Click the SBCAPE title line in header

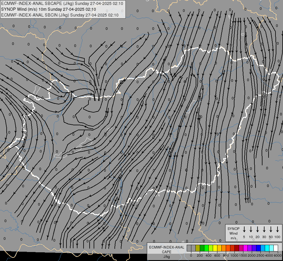62,3
